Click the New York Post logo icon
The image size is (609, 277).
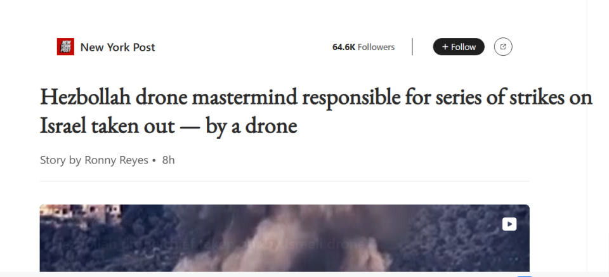point(65,47)
